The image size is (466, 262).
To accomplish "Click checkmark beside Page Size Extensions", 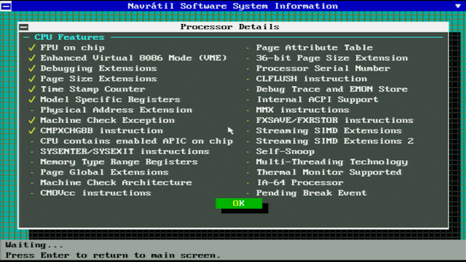I will tap(32, 79).
